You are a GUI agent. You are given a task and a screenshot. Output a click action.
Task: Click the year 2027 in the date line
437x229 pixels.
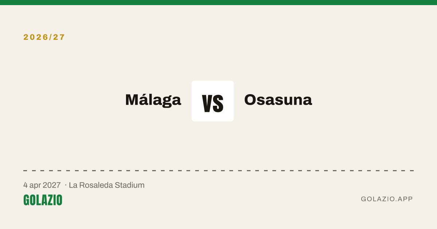point(52,185)
